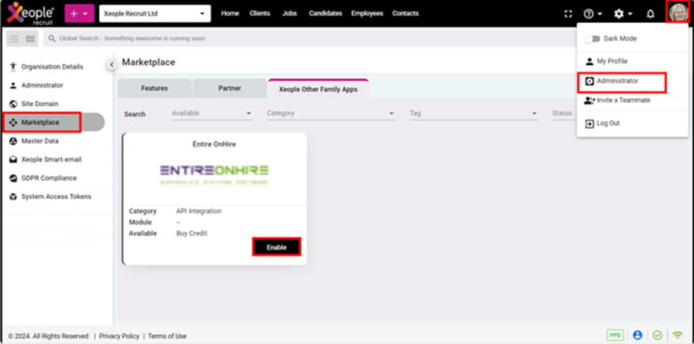Expand the Available filter dropdown
Screen dimensions: 694x344
[212, 113]
